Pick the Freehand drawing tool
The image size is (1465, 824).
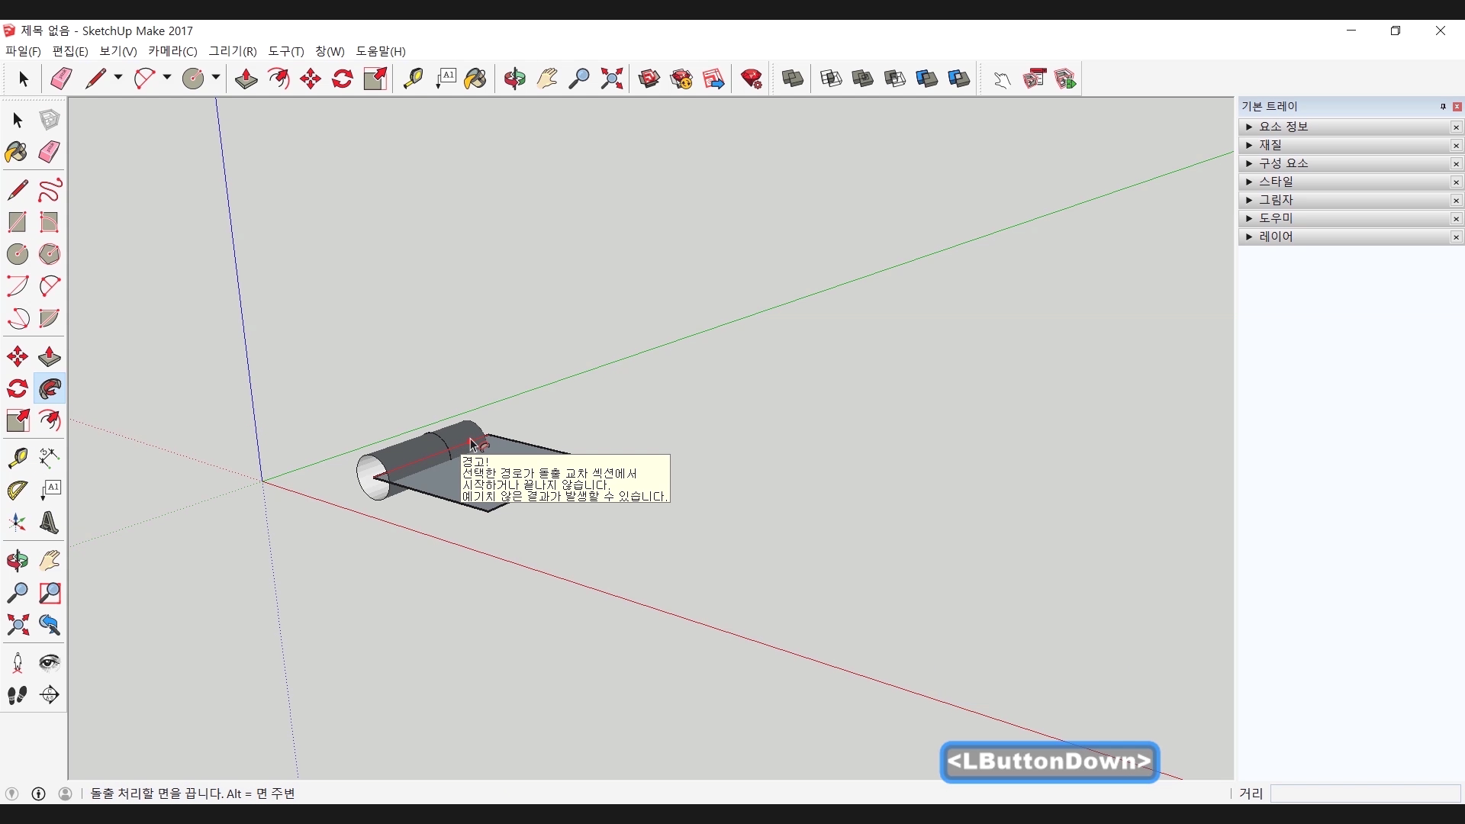coord(50,189)
